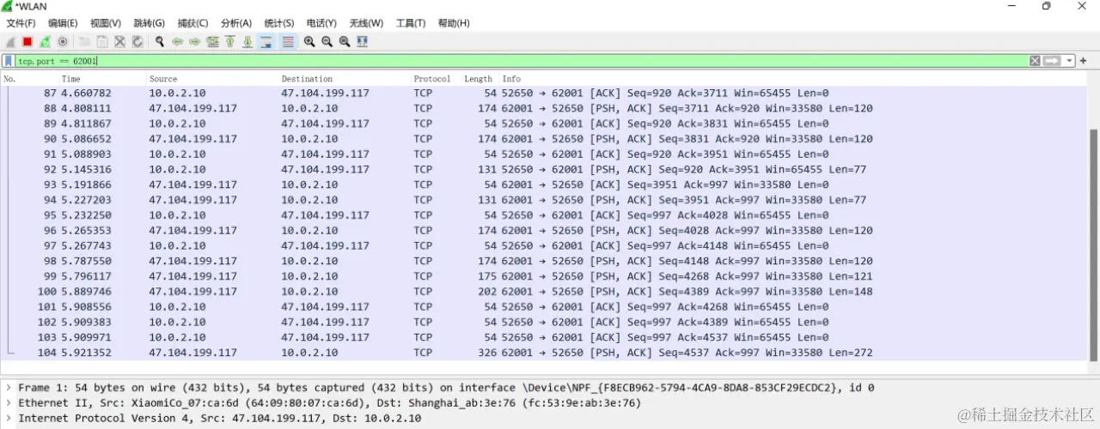This screenshot has height=429, width=1100.
Task: Clear the display filter with X button
Action: (x=1035, y=61)
